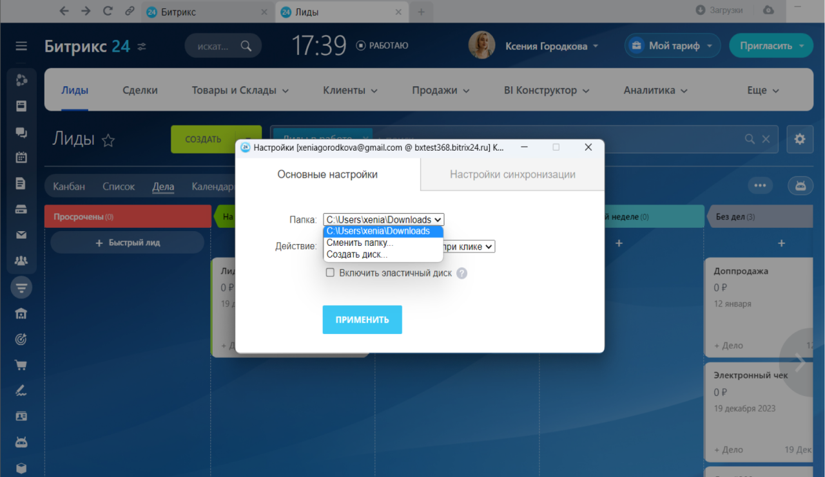The width and height of the screenshot is (825, 477).
Task: Open the collaboration icon at sidebar top
Action: (x=21, y=80)
